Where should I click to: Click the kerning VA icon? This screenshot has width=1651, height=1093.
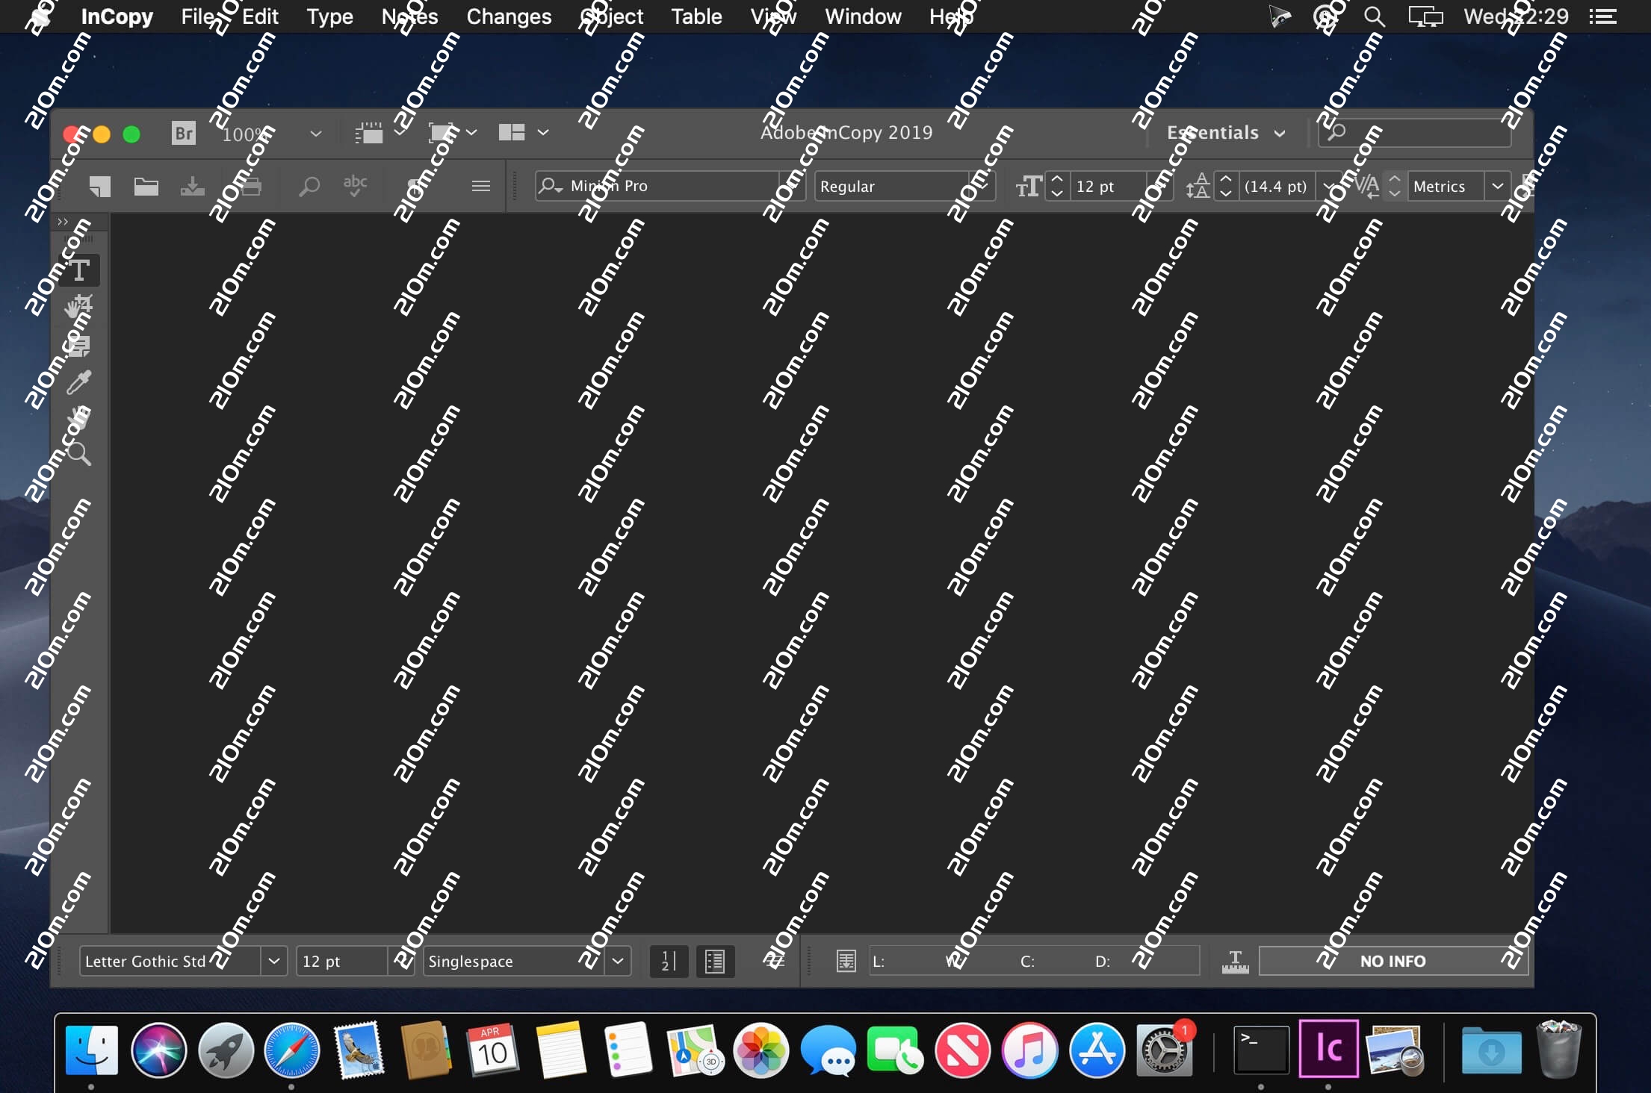pos(1366,186)
